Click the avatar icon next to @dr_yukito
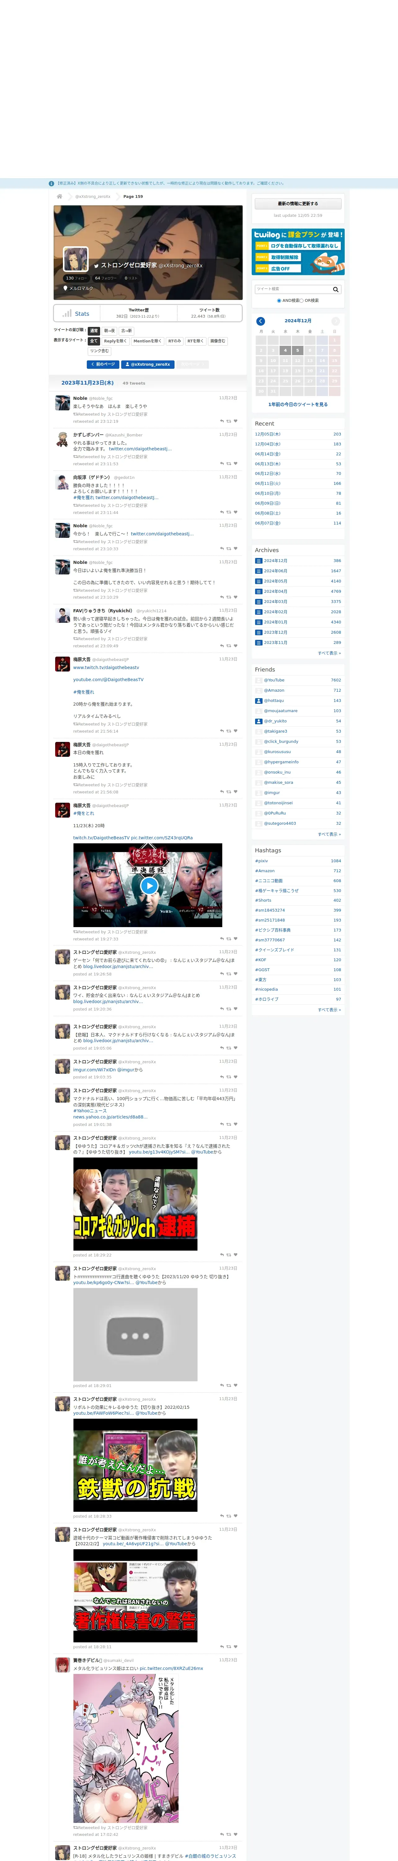 (259, 721)
